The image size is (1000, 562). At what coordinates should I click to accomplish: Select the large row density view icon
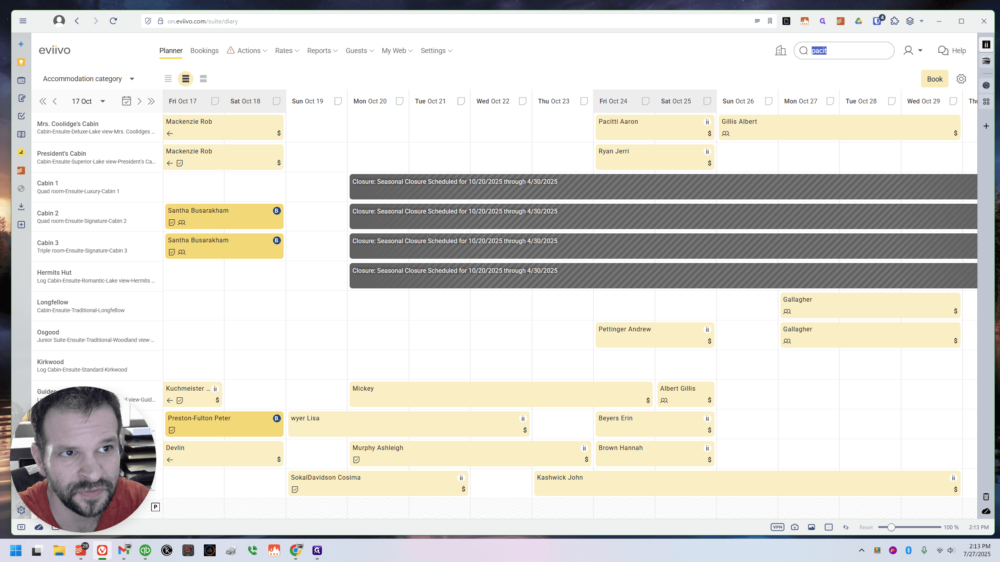203,79
